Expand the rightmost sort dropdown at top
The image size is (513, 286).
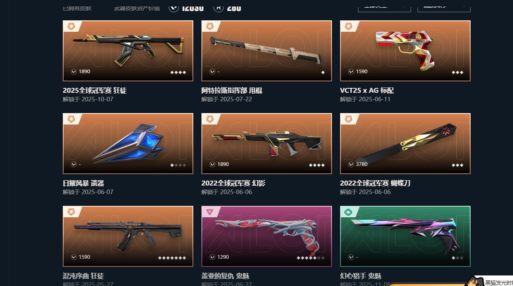coord(444,6)
